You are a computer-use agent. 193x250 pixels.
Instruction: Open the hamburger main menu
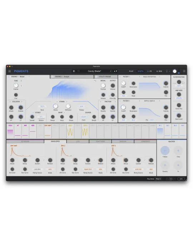[x=10, y=71]
